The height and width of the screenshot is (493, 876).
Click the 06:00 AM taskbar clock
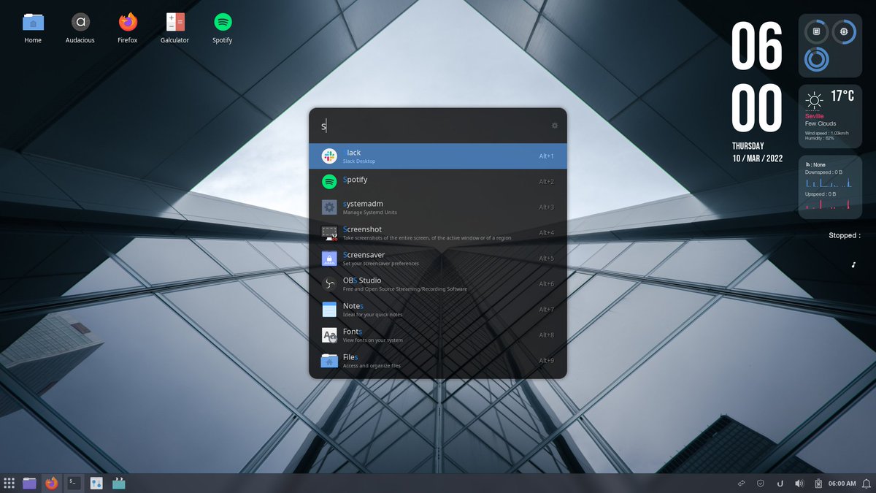click(x=842, y=483)
